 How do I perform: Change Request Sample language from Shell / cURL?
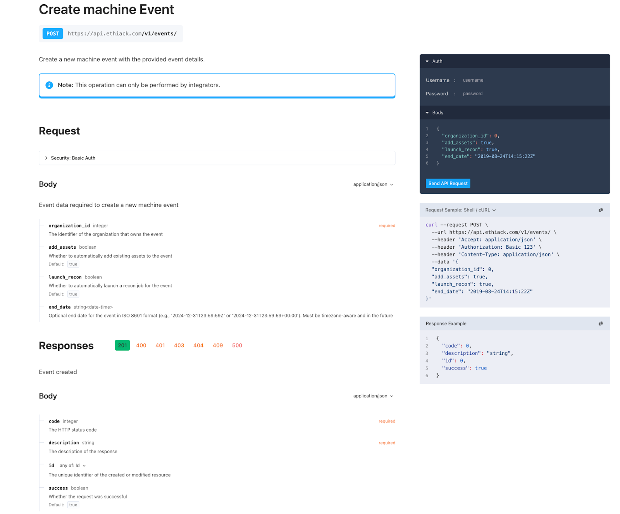pyautogui.click(x=461, y=210)
